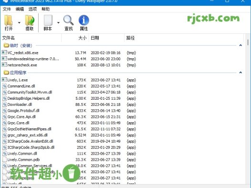Click date 2022-11-11 07:32
The width and height of the screenshot is (251, 188).
pos(105,129)
